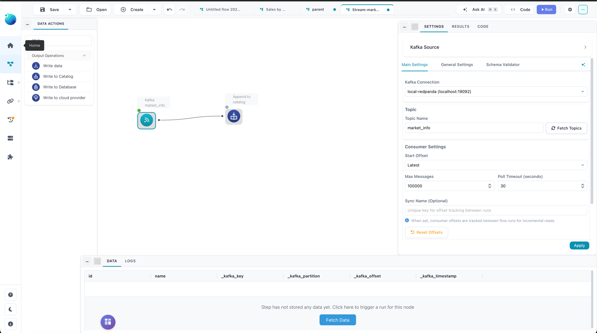597x333 pixels.
Task: Minimize the Data Actions panel
Action: point(28,24)
